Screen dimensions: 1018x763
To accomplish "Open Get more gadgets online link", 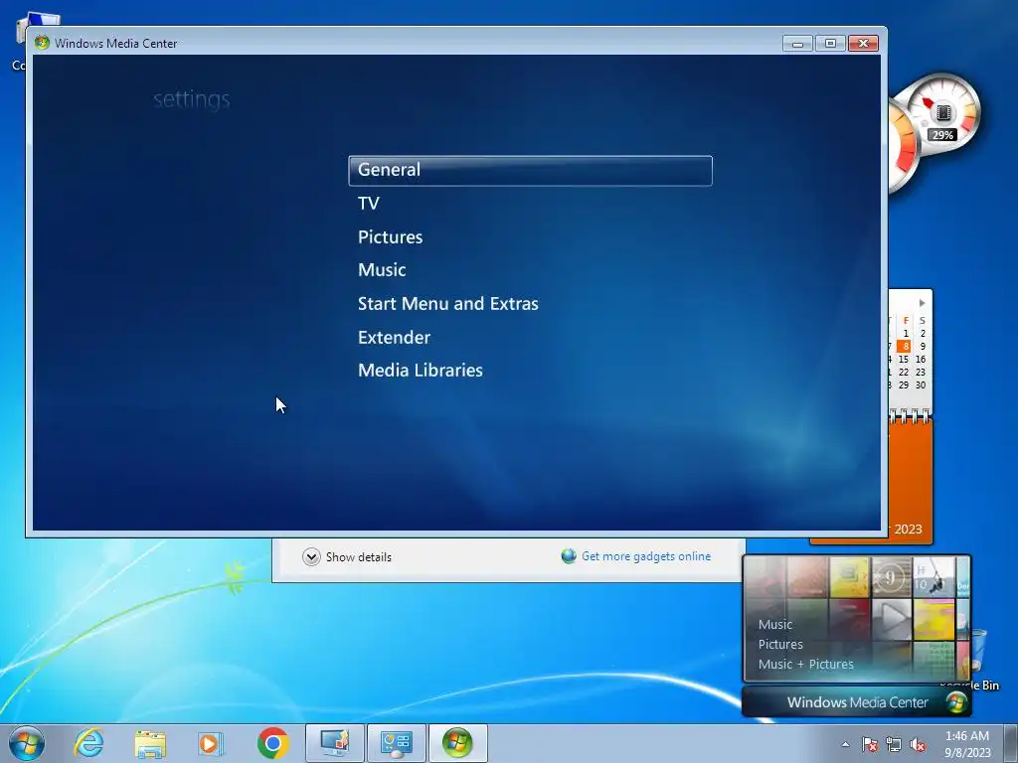I will click(x=646, y=556).
